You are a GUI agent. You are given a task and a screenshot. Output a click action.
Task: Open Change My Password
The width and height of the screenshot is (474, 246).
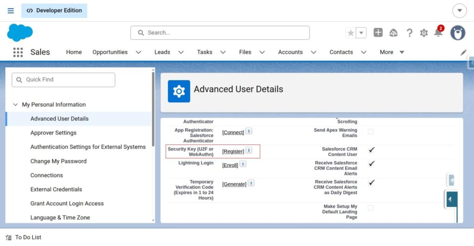[58, 161]
